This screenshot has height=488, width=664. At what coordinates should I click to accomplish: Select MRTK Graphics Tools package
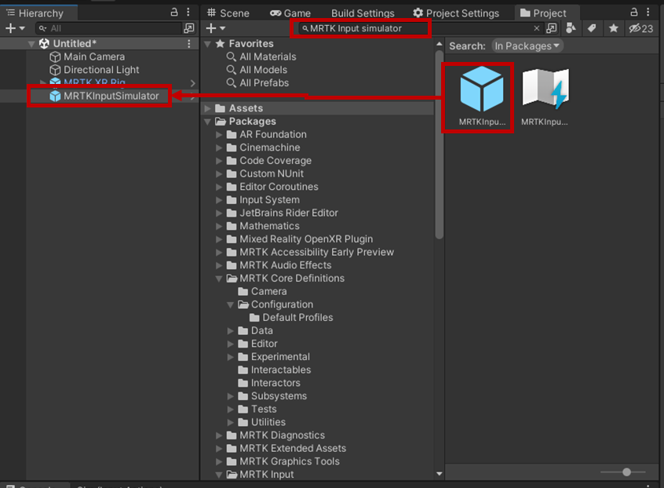283,461
